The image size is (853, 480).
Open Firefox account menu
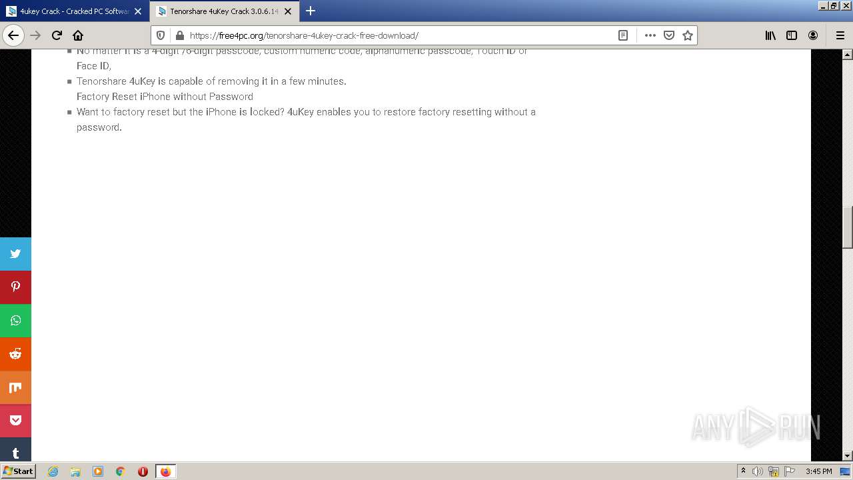click(813, 35)
